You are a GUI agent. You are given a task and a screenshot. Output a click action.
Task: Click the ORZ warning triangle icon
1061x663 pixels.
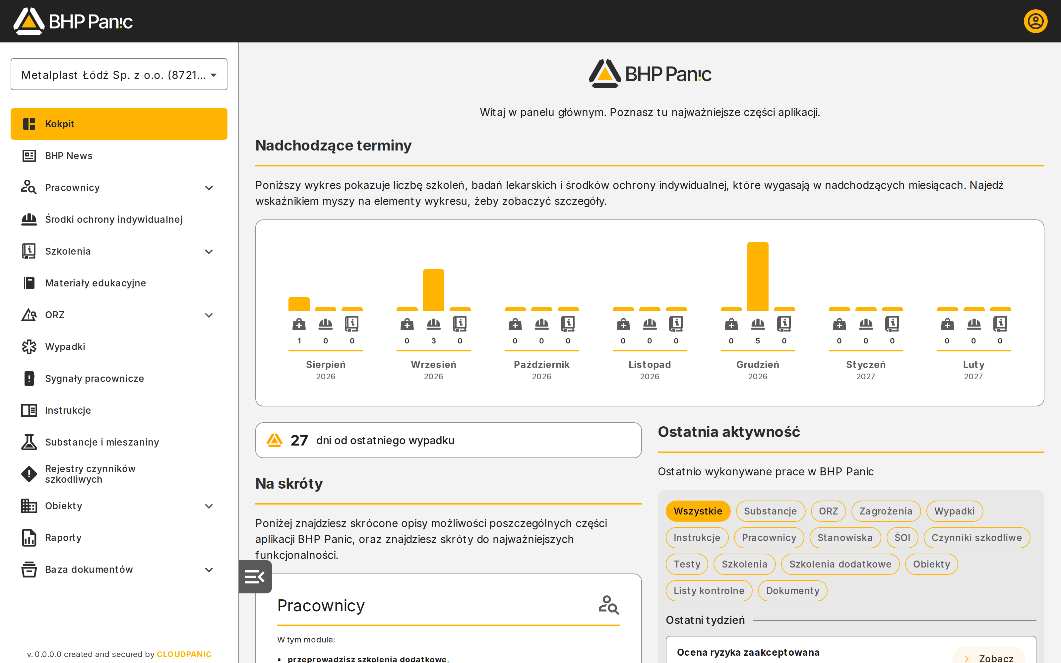point(29,315)
